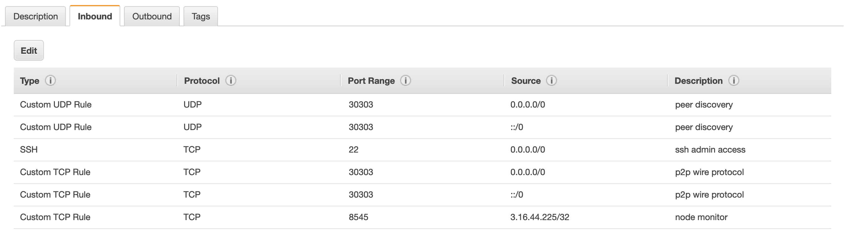845x247 pixels.
Task: Click the first peer discovery UDP rule
Action: click(x=56, y=104)
